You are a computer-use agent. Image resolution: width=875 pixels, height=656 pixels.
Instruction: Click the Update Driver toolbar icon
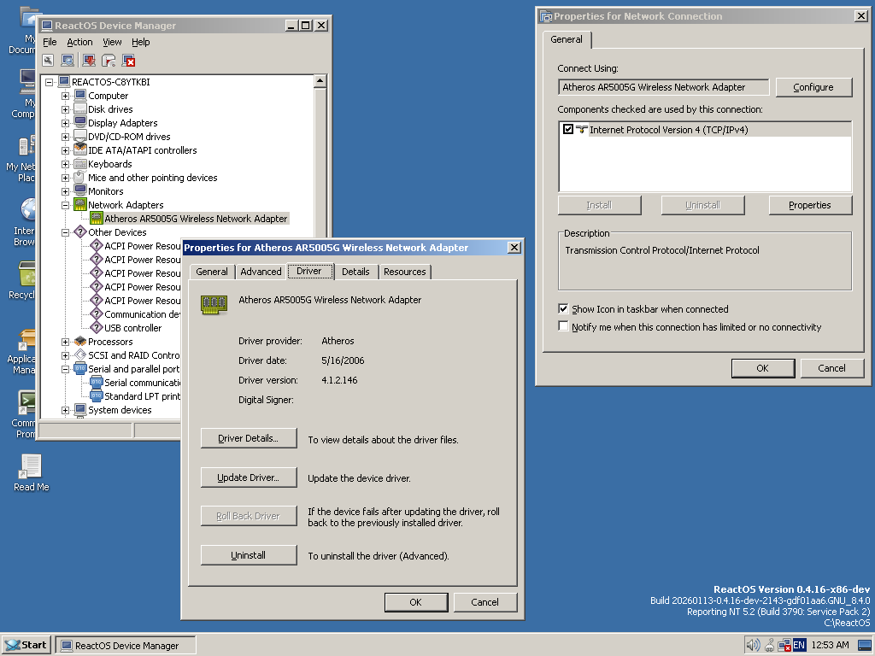(87, 61)
